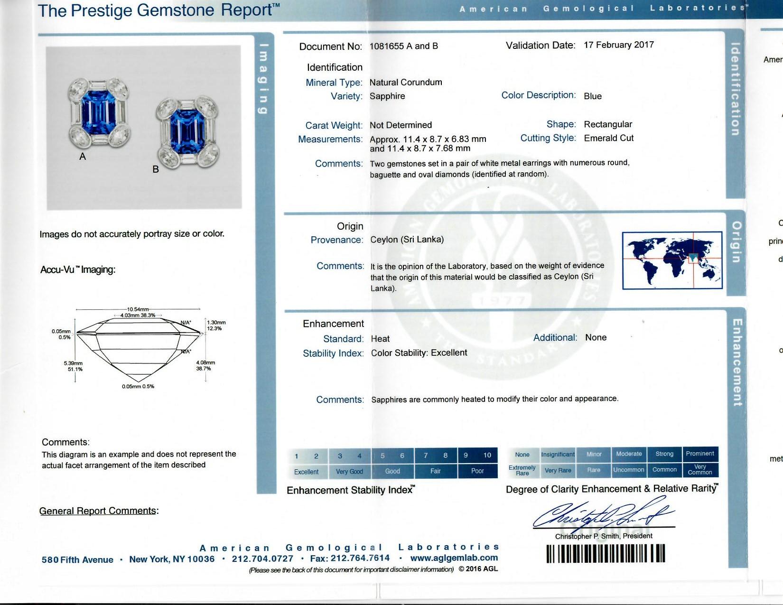783x605 pixels.
Task: Click the '© 2016 AGL' copyright notice
Action: tap(478, 569)
